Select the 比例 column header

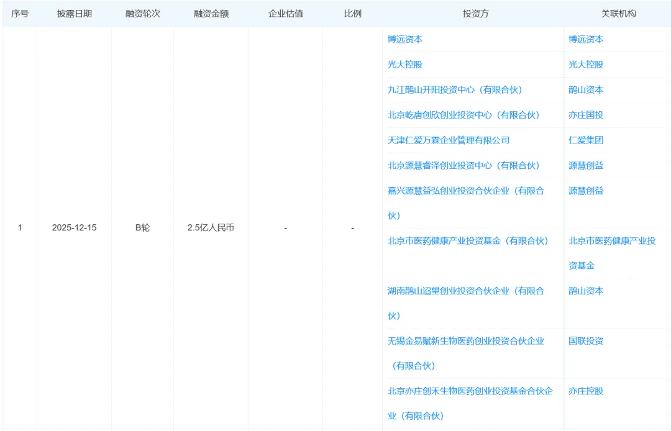pos(353,14)
